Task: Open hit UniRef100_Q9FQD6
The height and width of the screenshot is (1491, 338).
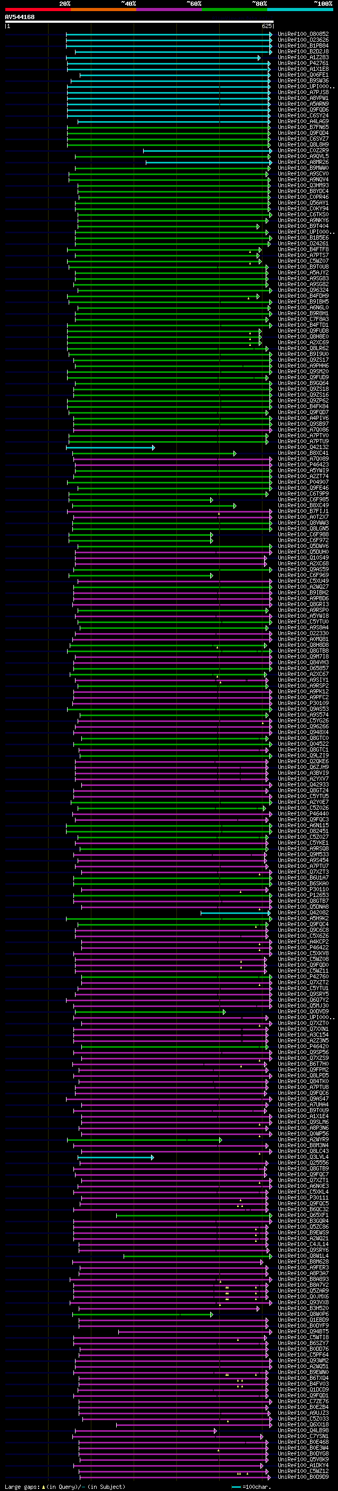Action: pyautogui.click(x=303, y=110)
